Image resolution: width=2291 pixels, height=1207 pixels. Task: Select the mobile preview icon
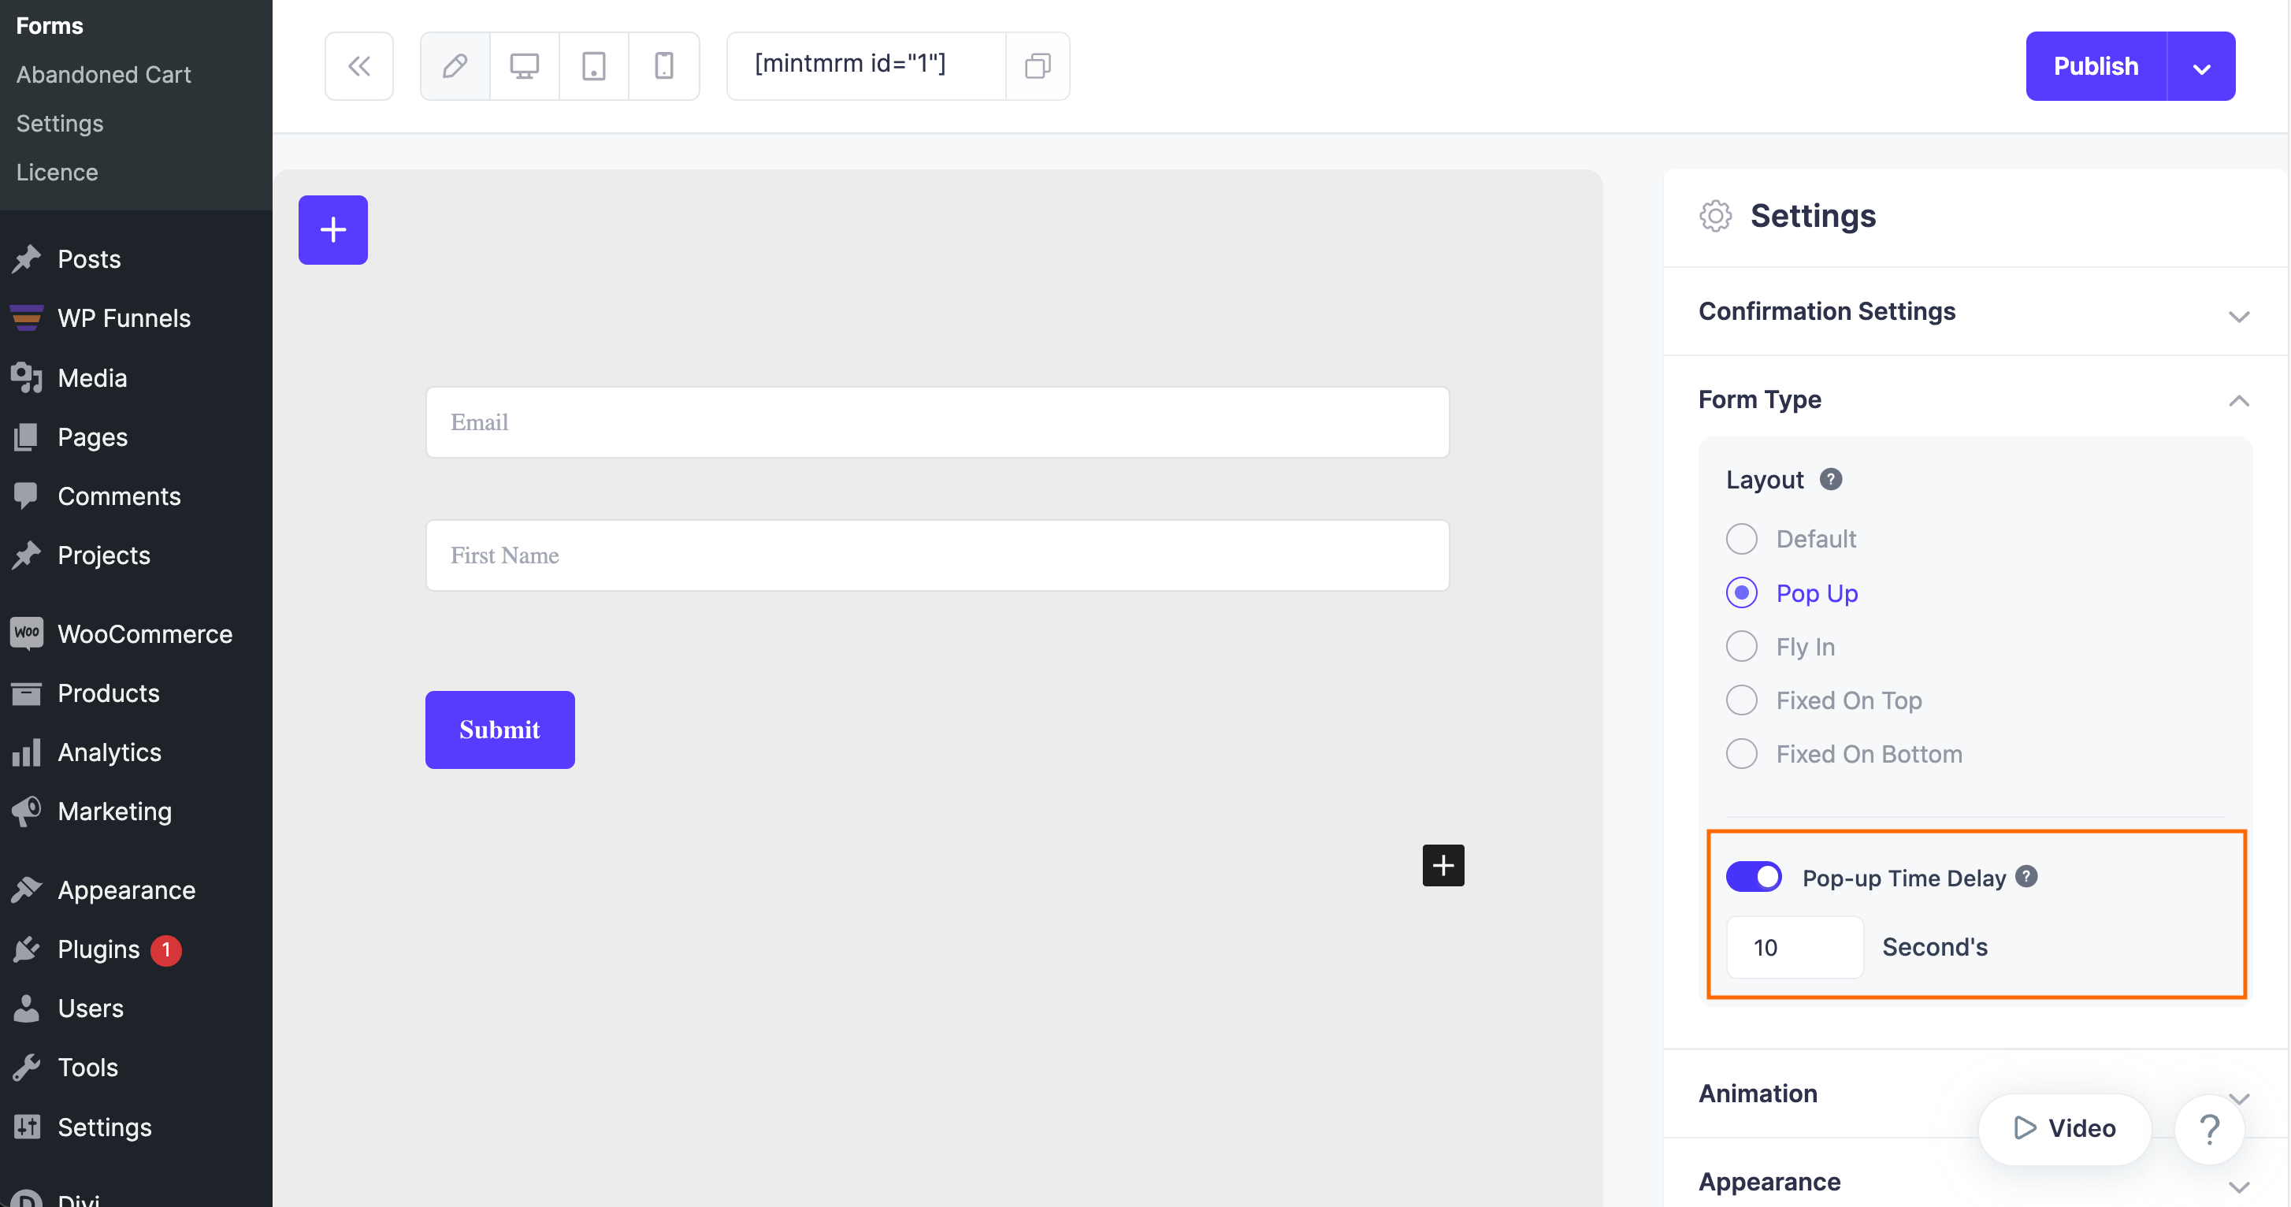pos(662,64)
